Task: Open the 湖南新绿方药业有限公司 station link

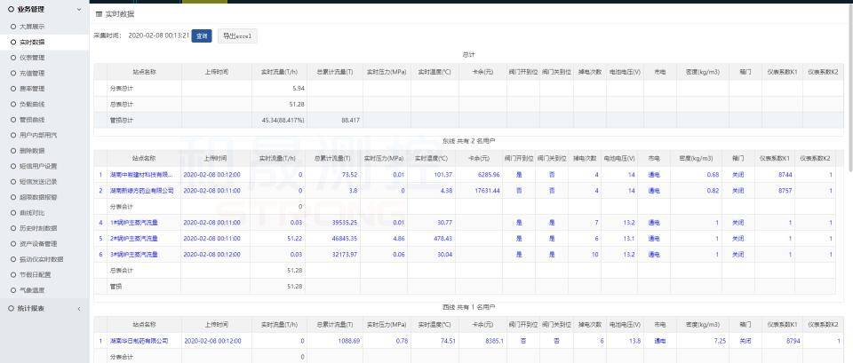Action: click(x=142, y=191)
